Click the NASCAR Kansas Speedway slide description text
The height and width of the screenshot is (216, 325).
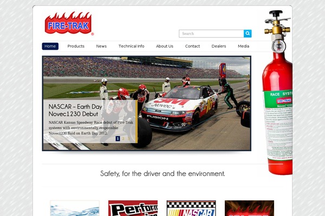tap(91, 128)
